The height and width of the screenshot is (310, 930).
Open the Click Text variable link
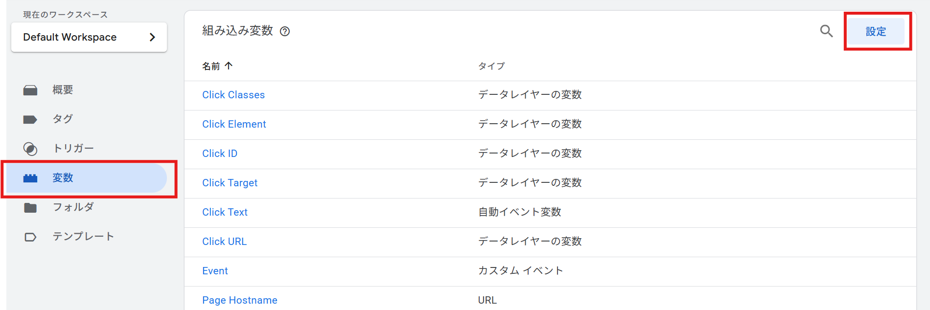225,212
